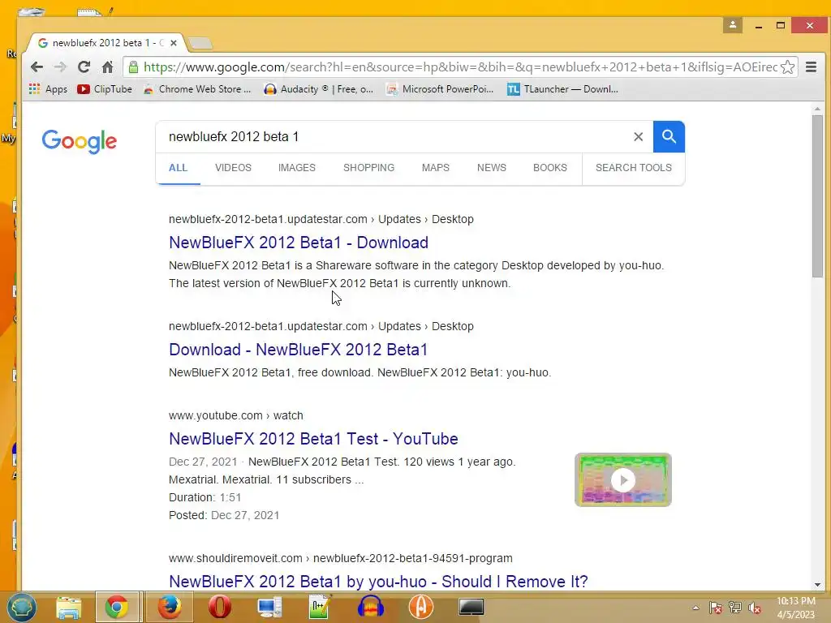Bookmark this page with the star icon
Screen dimensions: 831x623
point(787,67)
